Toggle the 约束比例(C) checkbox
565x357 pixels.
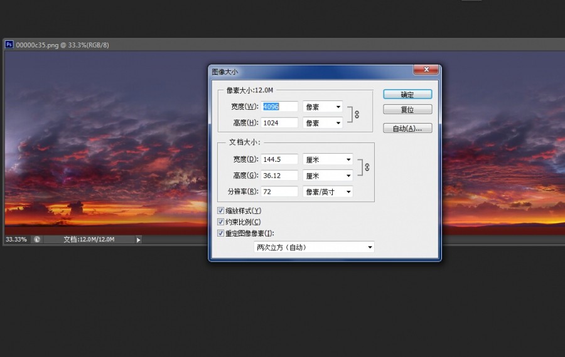tap(220, 222)
